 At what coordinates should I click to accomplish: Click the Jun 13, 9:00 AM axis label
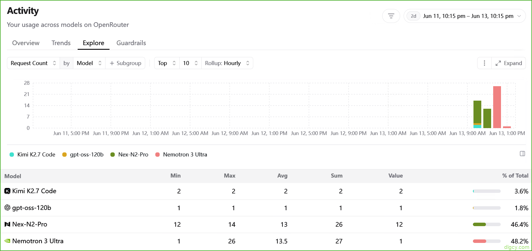coord(467,133)
